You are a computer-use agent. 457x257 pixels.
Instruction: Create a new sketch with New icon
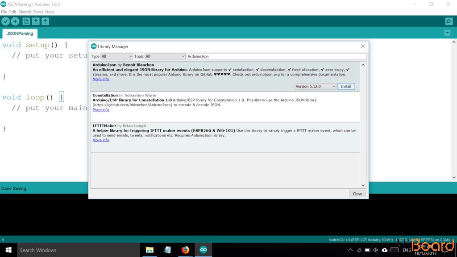26,21
